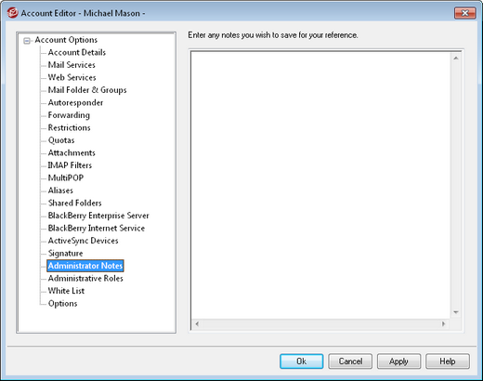Click the notes scrollbar down arrow

point(456,312)
